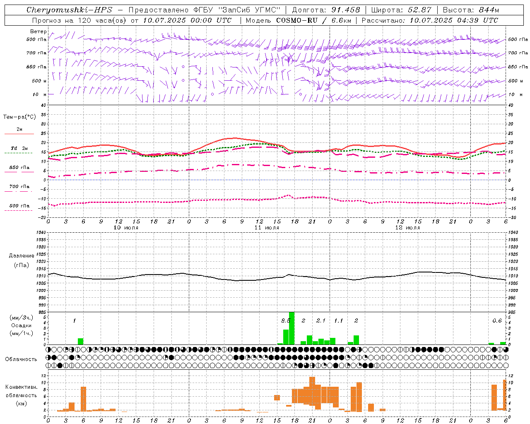Image resolution: width=530 pixels, height=424 pixels.
Task: Click the Осадки label
Action: 22,325
